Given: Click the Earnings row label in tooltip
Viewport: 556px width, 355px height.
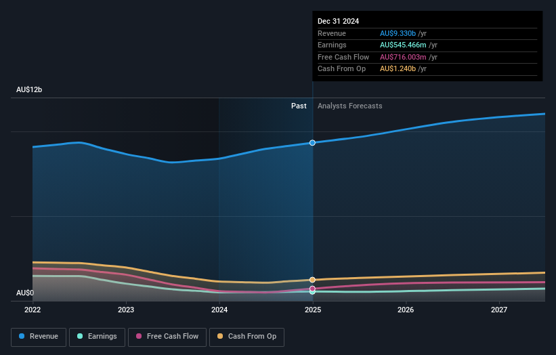Looking at the screenshot, I should click(x=332, y=45).
